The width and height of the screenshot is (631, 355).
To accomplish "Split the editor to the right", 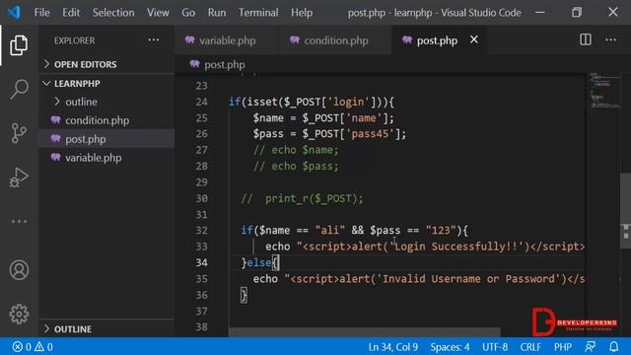I will pyautogui.click(x=585, y=39).
